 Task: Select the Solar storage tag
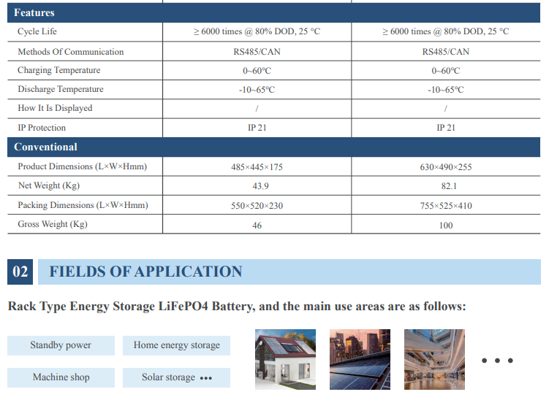coord(176,377)
